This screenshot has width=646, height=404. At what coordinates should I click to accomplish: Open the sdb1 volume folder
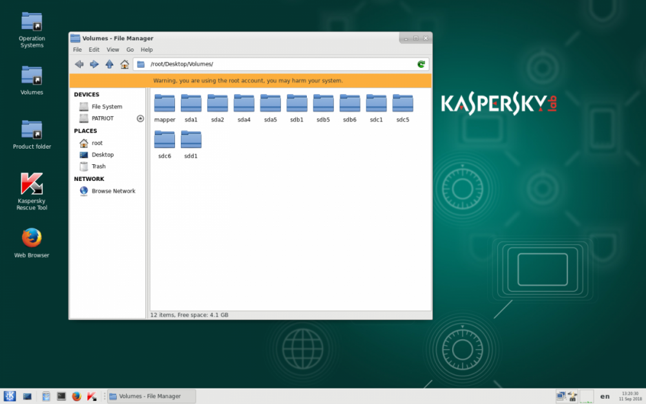(x=297, y=103)
